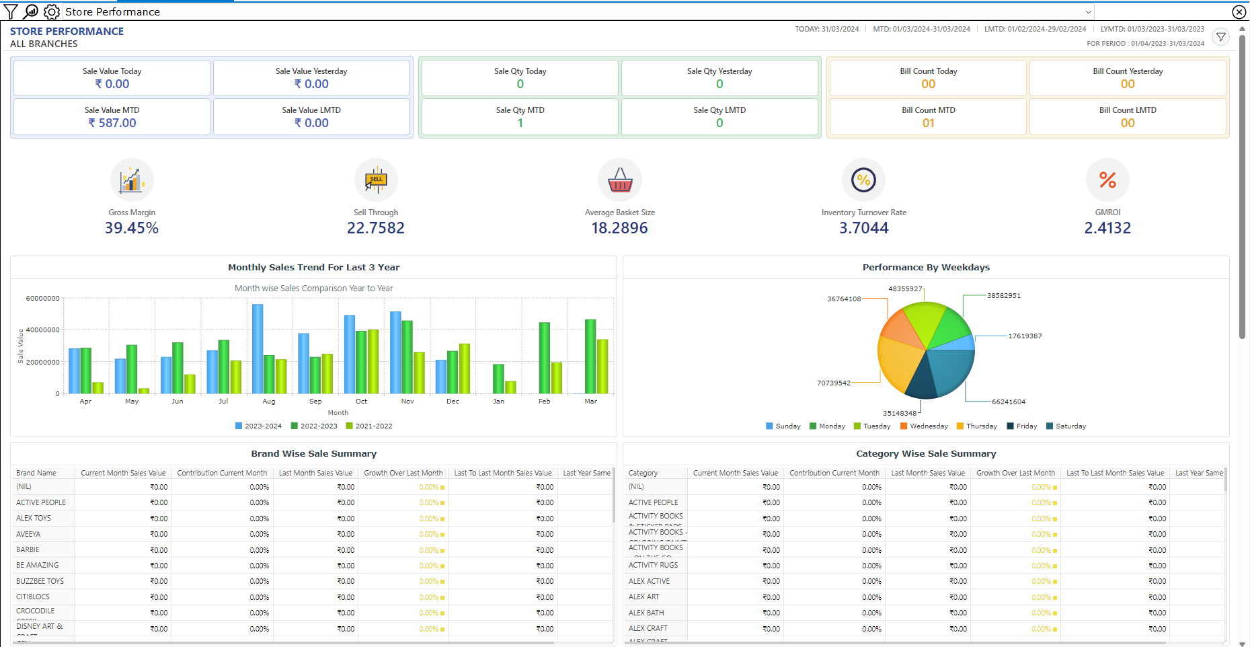
Task: Click the Gross Margin chart icon
Action: click(x=132, y=180)
